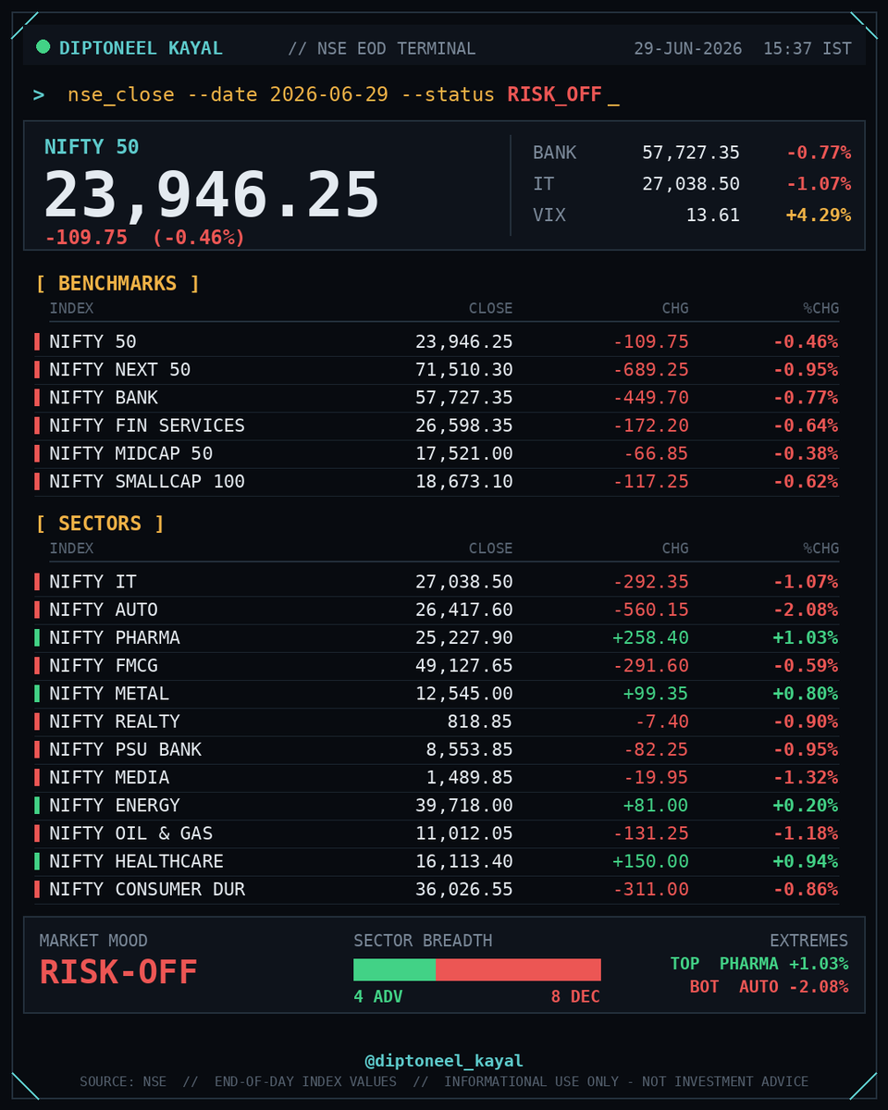The height and width of the screenshot is (1110, 888).
Task: Select the NIFTY ENERGY sector row
Action: (x=437, y=805)
